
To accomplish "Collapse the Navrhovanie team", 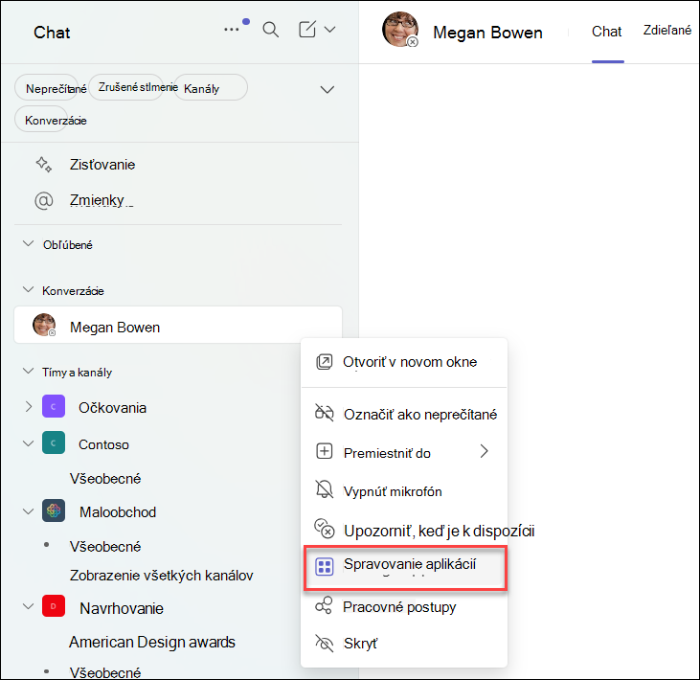I will coord(28,606).
